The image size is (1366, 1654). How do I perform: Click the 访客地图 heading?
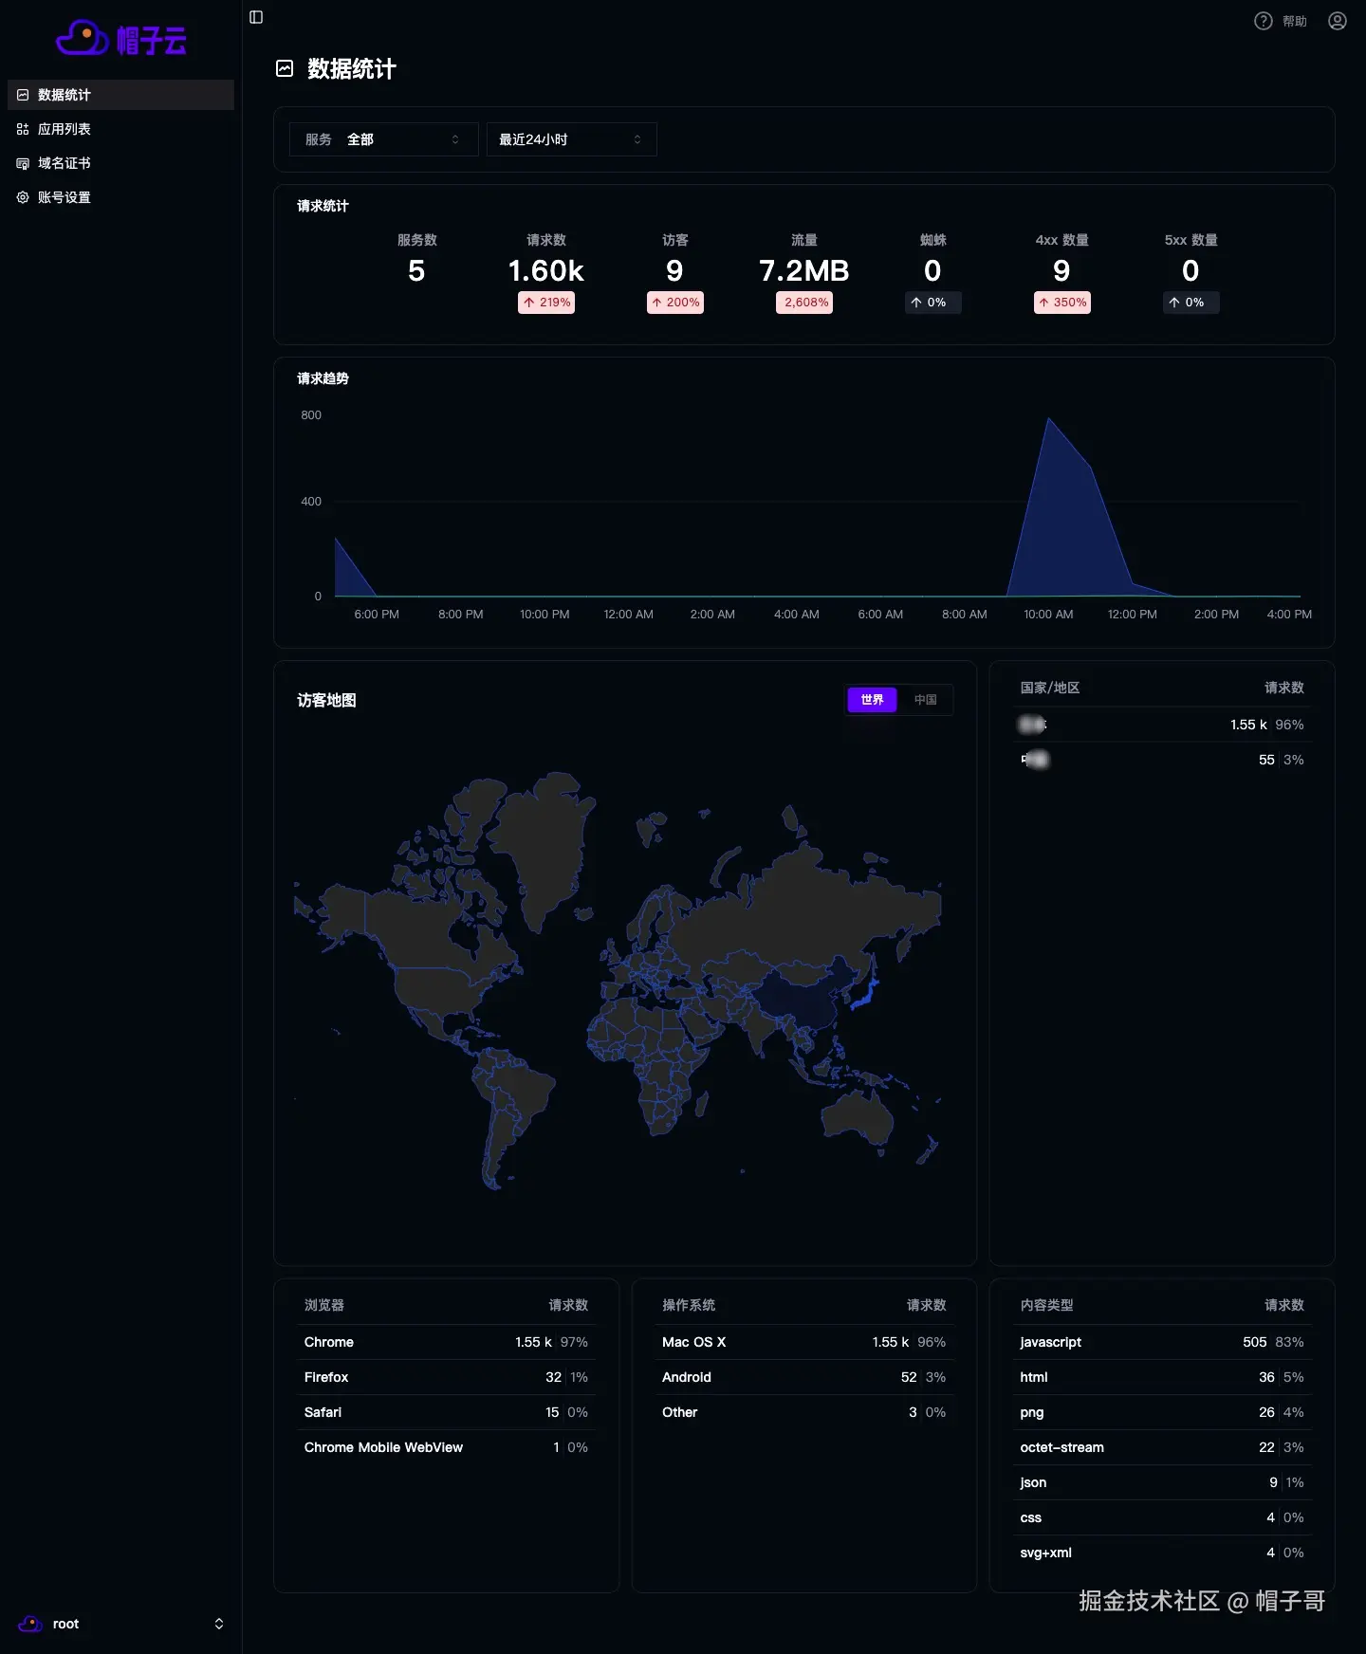click(326, 700)
